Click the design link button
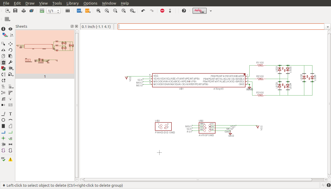331x189 pixels. coord(199,11)
